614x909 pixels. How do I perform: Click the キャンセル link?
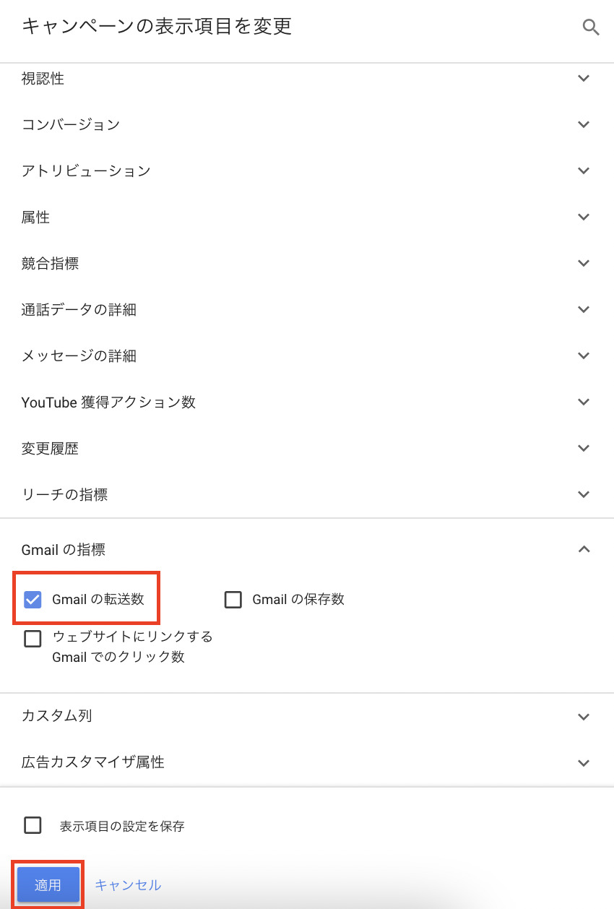(x=128, y=884)
